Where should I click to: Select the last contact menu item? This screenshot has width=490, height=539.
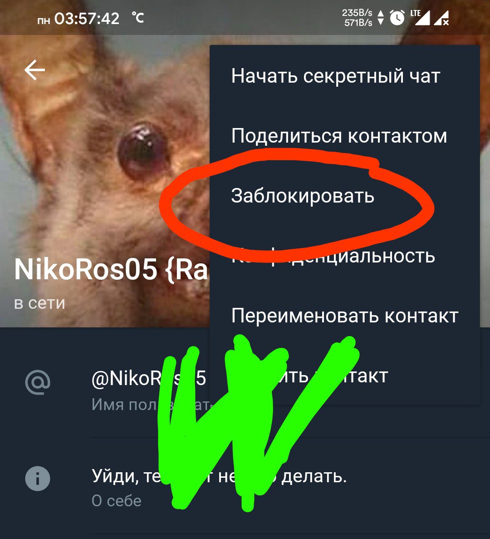tap(345, 376)
